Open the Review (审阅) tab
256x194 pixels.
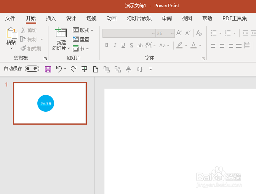[167, 18]
